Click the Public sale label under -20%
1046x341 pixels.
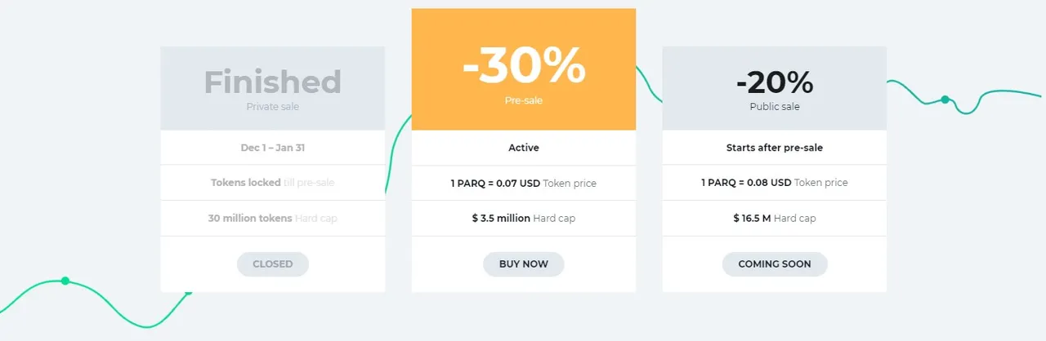click(x=775, y=106)
